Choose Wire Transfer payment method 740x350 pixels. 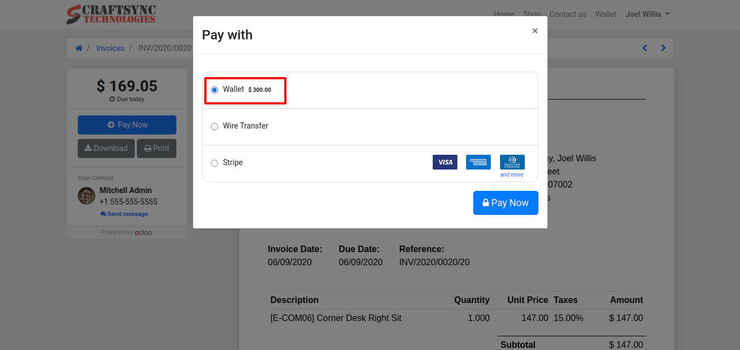[x=215, y=126]
